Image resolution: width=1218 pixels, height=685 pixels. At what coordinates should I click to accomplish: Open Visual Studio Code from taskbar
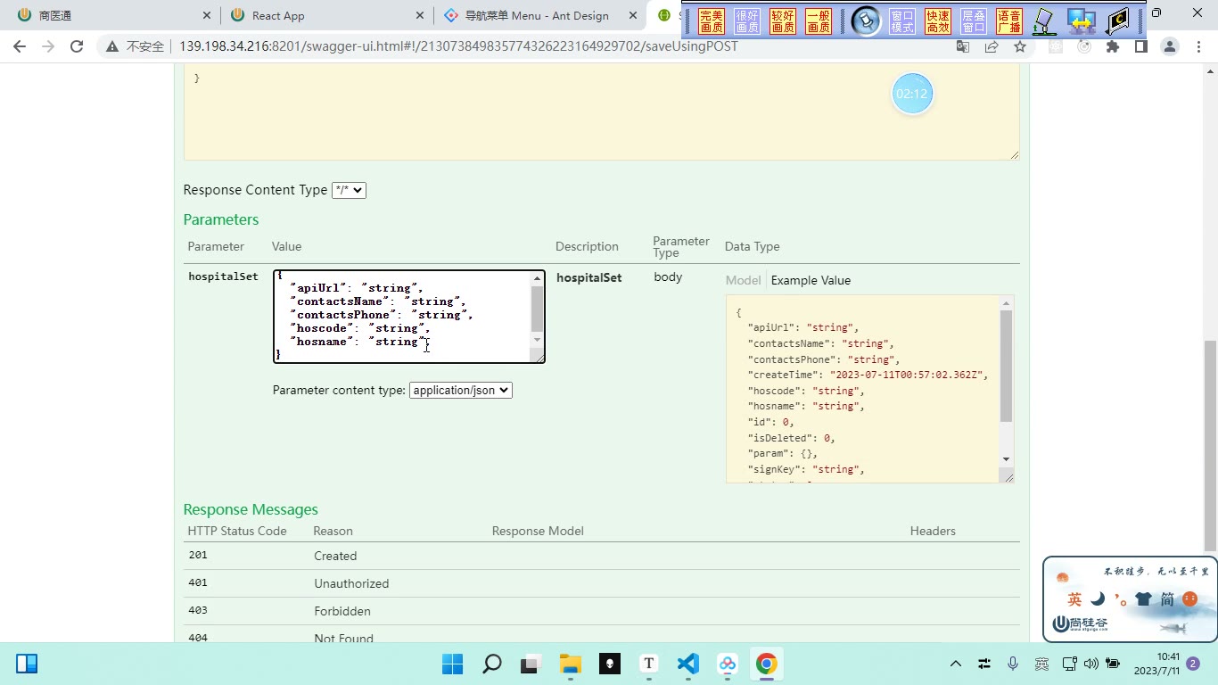pos(687,664)
